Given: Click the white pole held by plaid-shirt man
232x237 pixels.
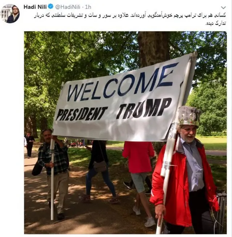Looking at the screenshot, I should click(52, 178).
